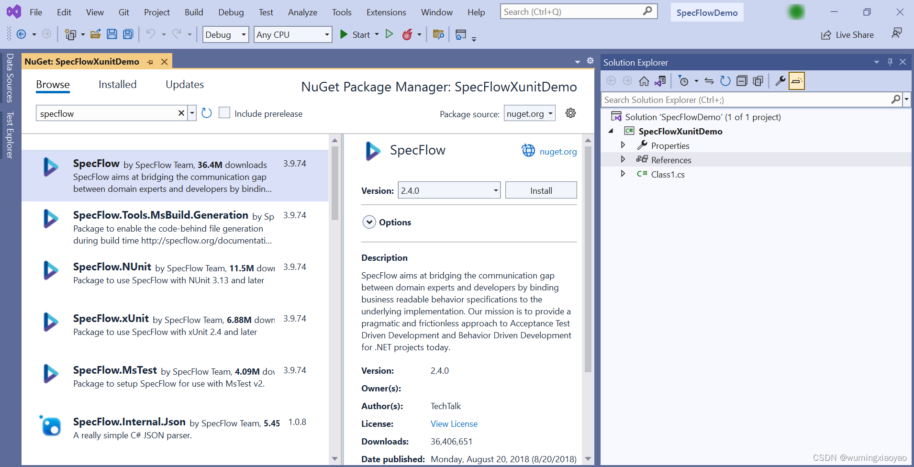Click the New Project toolbar icon

point(70,34)
